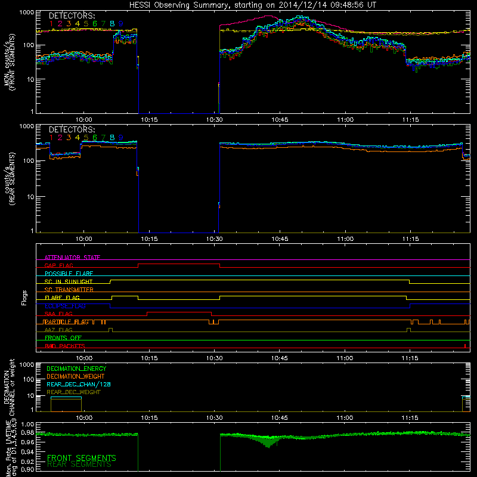Click detector 2 in rear segments legend

click(60, 138)
